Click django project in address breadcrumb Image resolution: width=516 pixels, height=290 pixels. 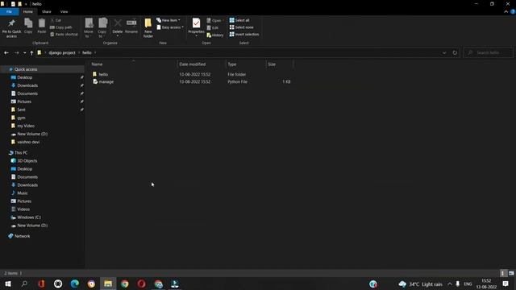[x=62, y=52]
